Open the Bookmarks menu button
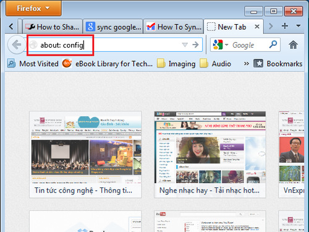The image size is (309, 232). pyautogui.click(x=278, y=64)
